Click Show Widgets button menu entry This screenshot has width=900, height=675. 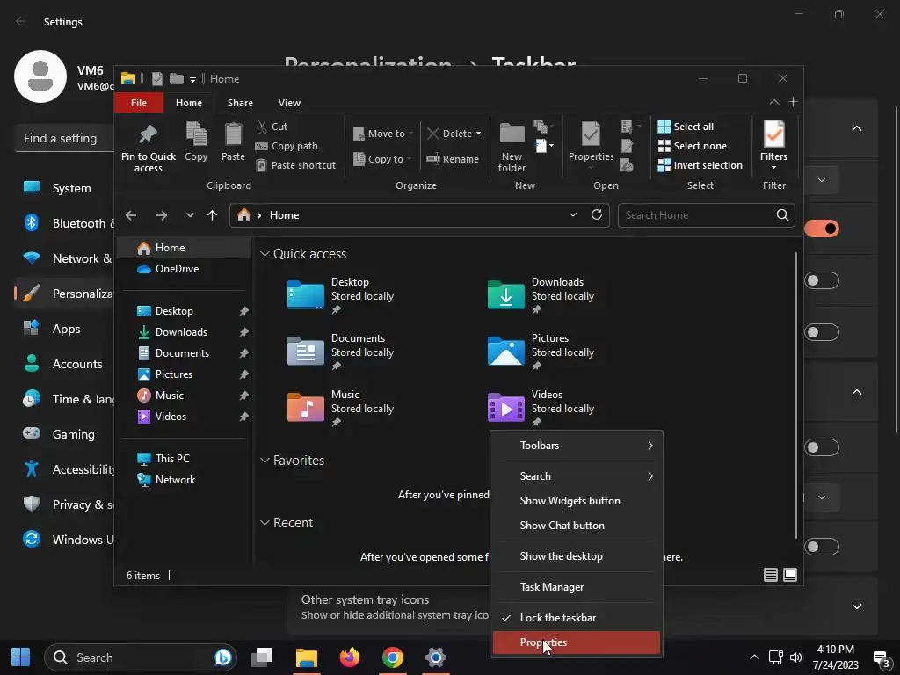(x=577, y=501)
